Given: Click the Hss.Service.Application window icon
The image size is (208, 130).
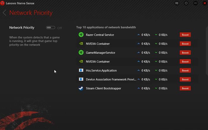Looking at the screenshot, I should point(81,70).
